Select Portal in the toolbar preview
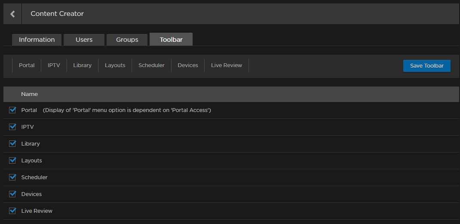The width and height of the screenshot is (460, 224). (x=27, y=65)
